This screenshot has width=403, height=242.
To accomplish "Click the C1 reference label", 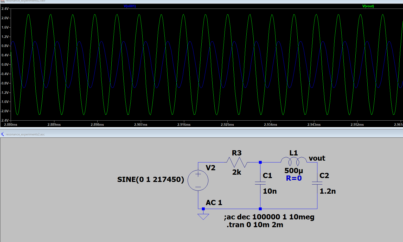I will point(267,175).
